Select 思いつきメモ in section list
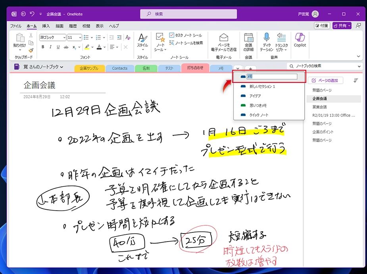The height and width of the screenshot is (274, 367). pos(269,105)
